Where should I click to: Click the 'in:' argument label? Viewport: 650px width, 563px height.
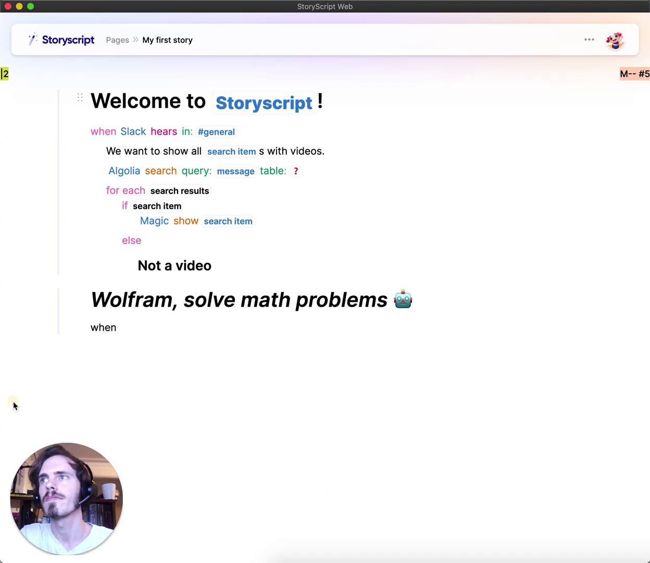click(x=187, y=131)
